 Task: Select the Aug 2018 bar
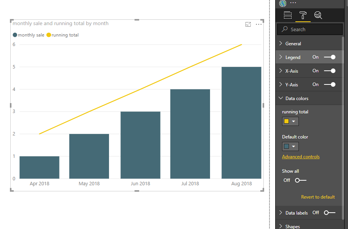241,123
